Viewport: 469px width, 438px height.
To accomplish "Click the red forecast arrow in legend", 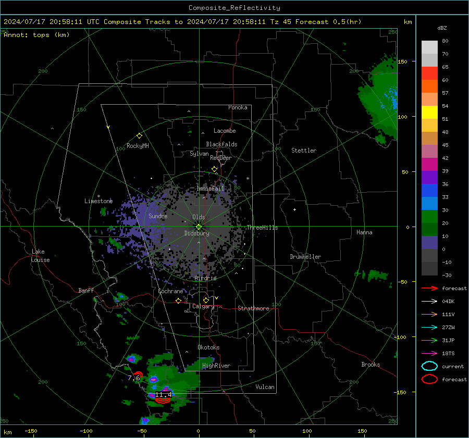I will click(429, 288).
